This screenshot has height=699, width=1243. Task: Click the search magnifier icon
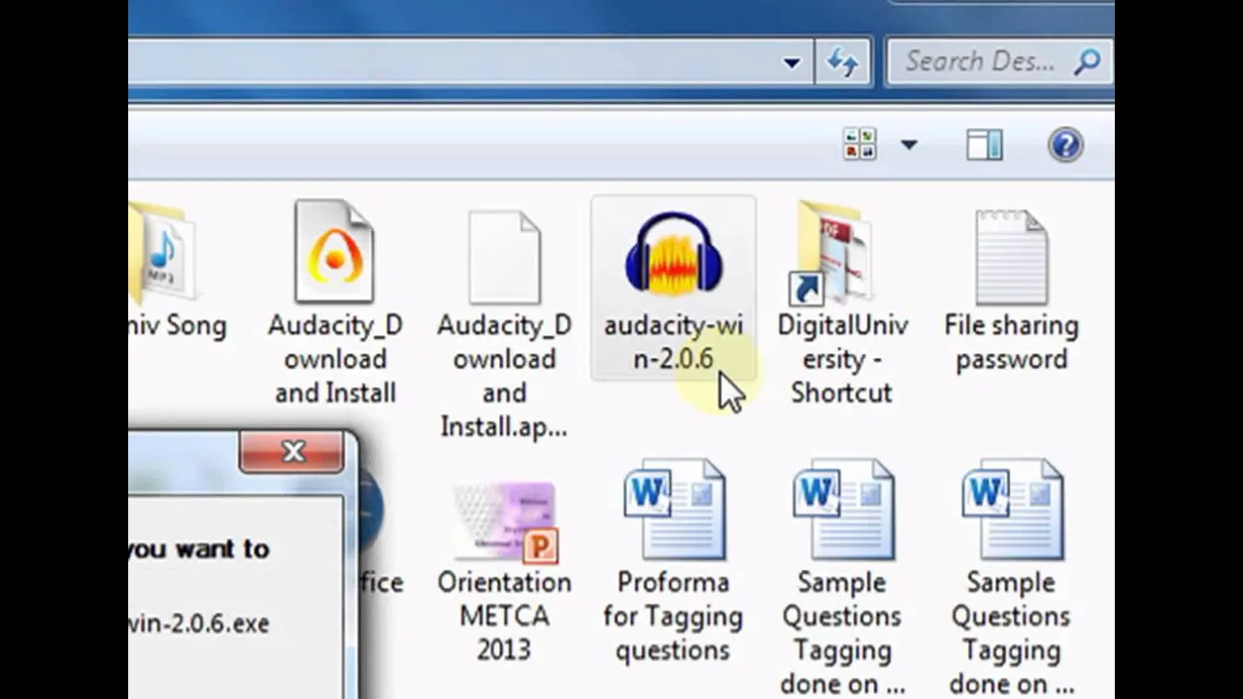[x=1087, y=62]
